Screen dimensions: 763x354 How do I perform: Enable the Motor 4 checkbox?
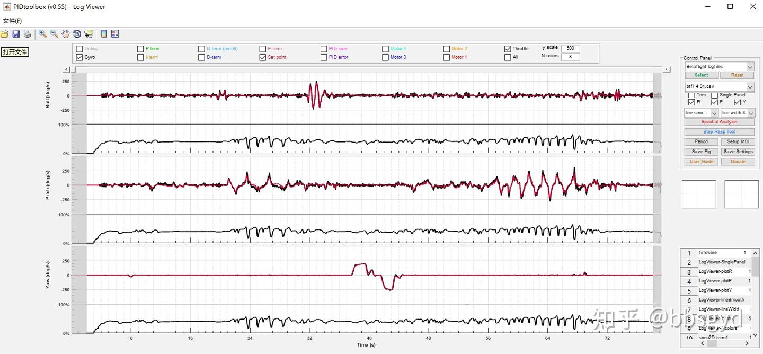tap(385, 49)
